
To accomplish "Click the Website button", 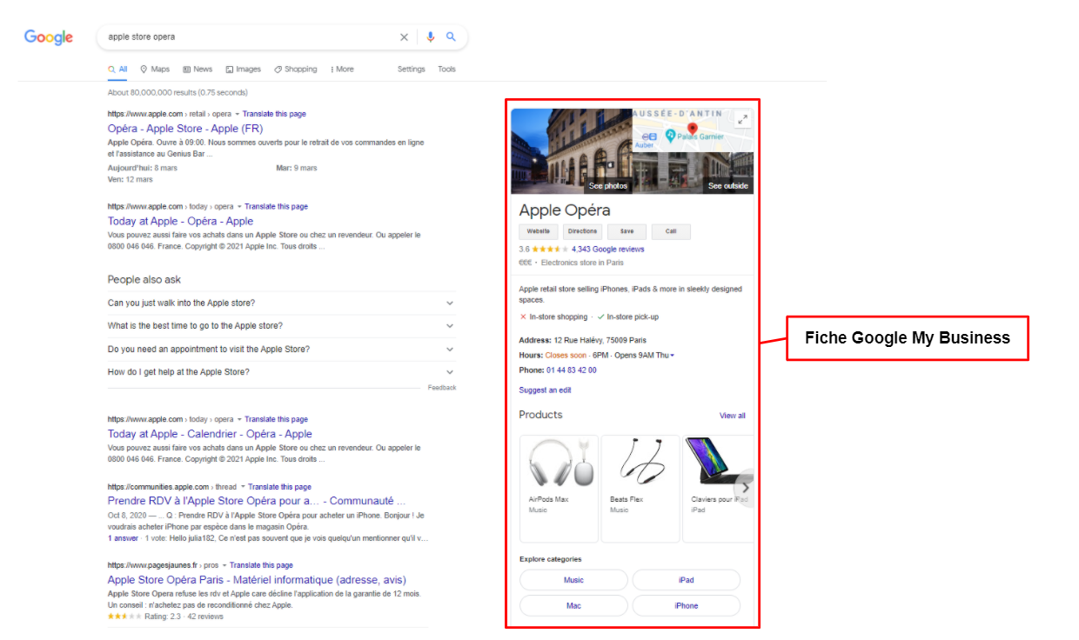I will click(x=539, y=231).
